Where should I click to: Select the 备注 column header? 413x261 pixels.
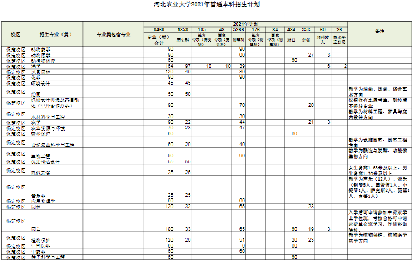[379, 31]
